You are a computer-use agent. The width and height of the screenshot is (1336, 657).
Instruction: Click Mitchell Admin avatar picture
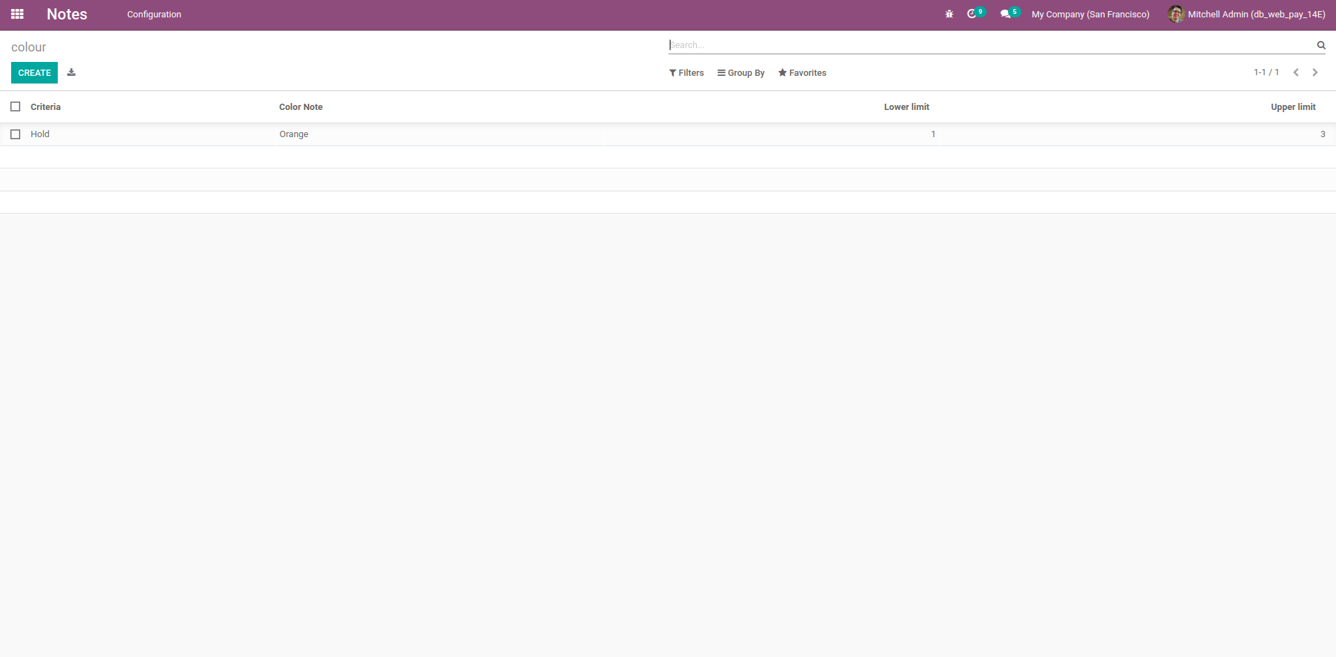1176,14
